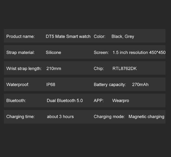Select the "210mm" value
The image size is (171, 157).
tap(54, 68)
